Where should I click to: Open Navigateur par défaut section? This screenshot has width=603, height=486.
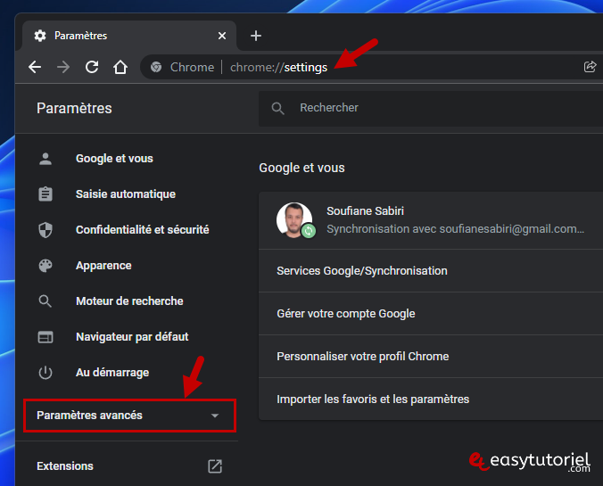coord(132,337)
